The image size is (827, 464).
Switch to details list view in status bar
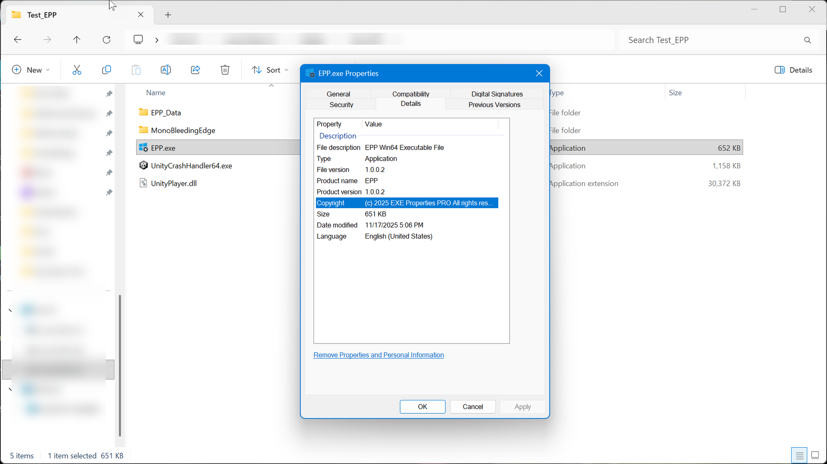click(799, 455)
